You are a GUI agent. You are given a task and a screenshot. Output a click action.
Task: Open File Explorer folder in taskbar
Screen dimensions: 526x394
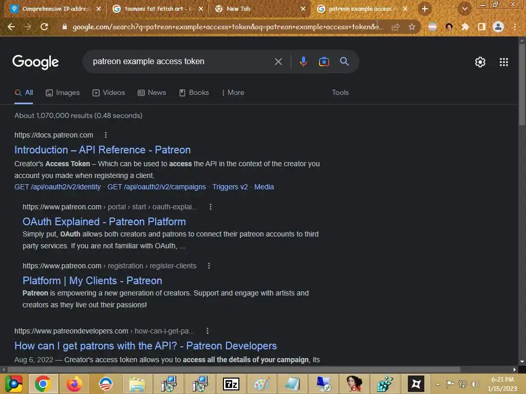pos(137,384)
